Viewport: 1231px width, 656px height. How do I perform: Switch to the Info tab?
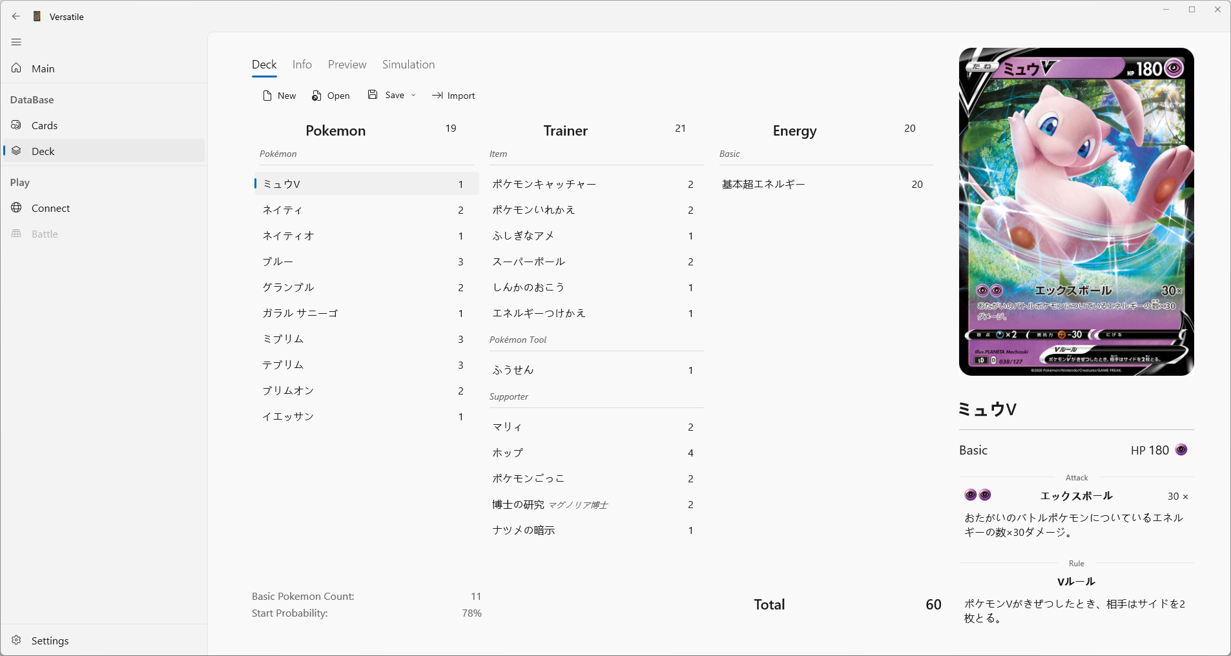point(302,65)
